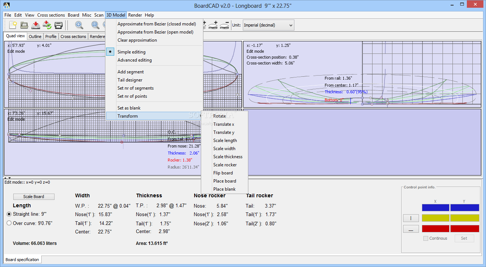Viewport: 486px width, 267px height.
Task: Click the blue X control point field
Action: [x=436, y=208]
